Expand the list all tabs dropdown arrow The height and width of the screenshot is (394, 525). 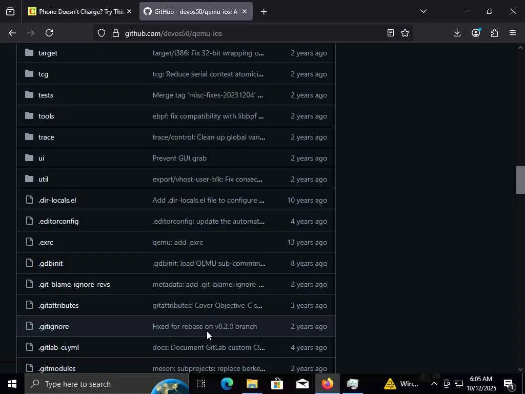pyautogui.click(x=423, y=11)
